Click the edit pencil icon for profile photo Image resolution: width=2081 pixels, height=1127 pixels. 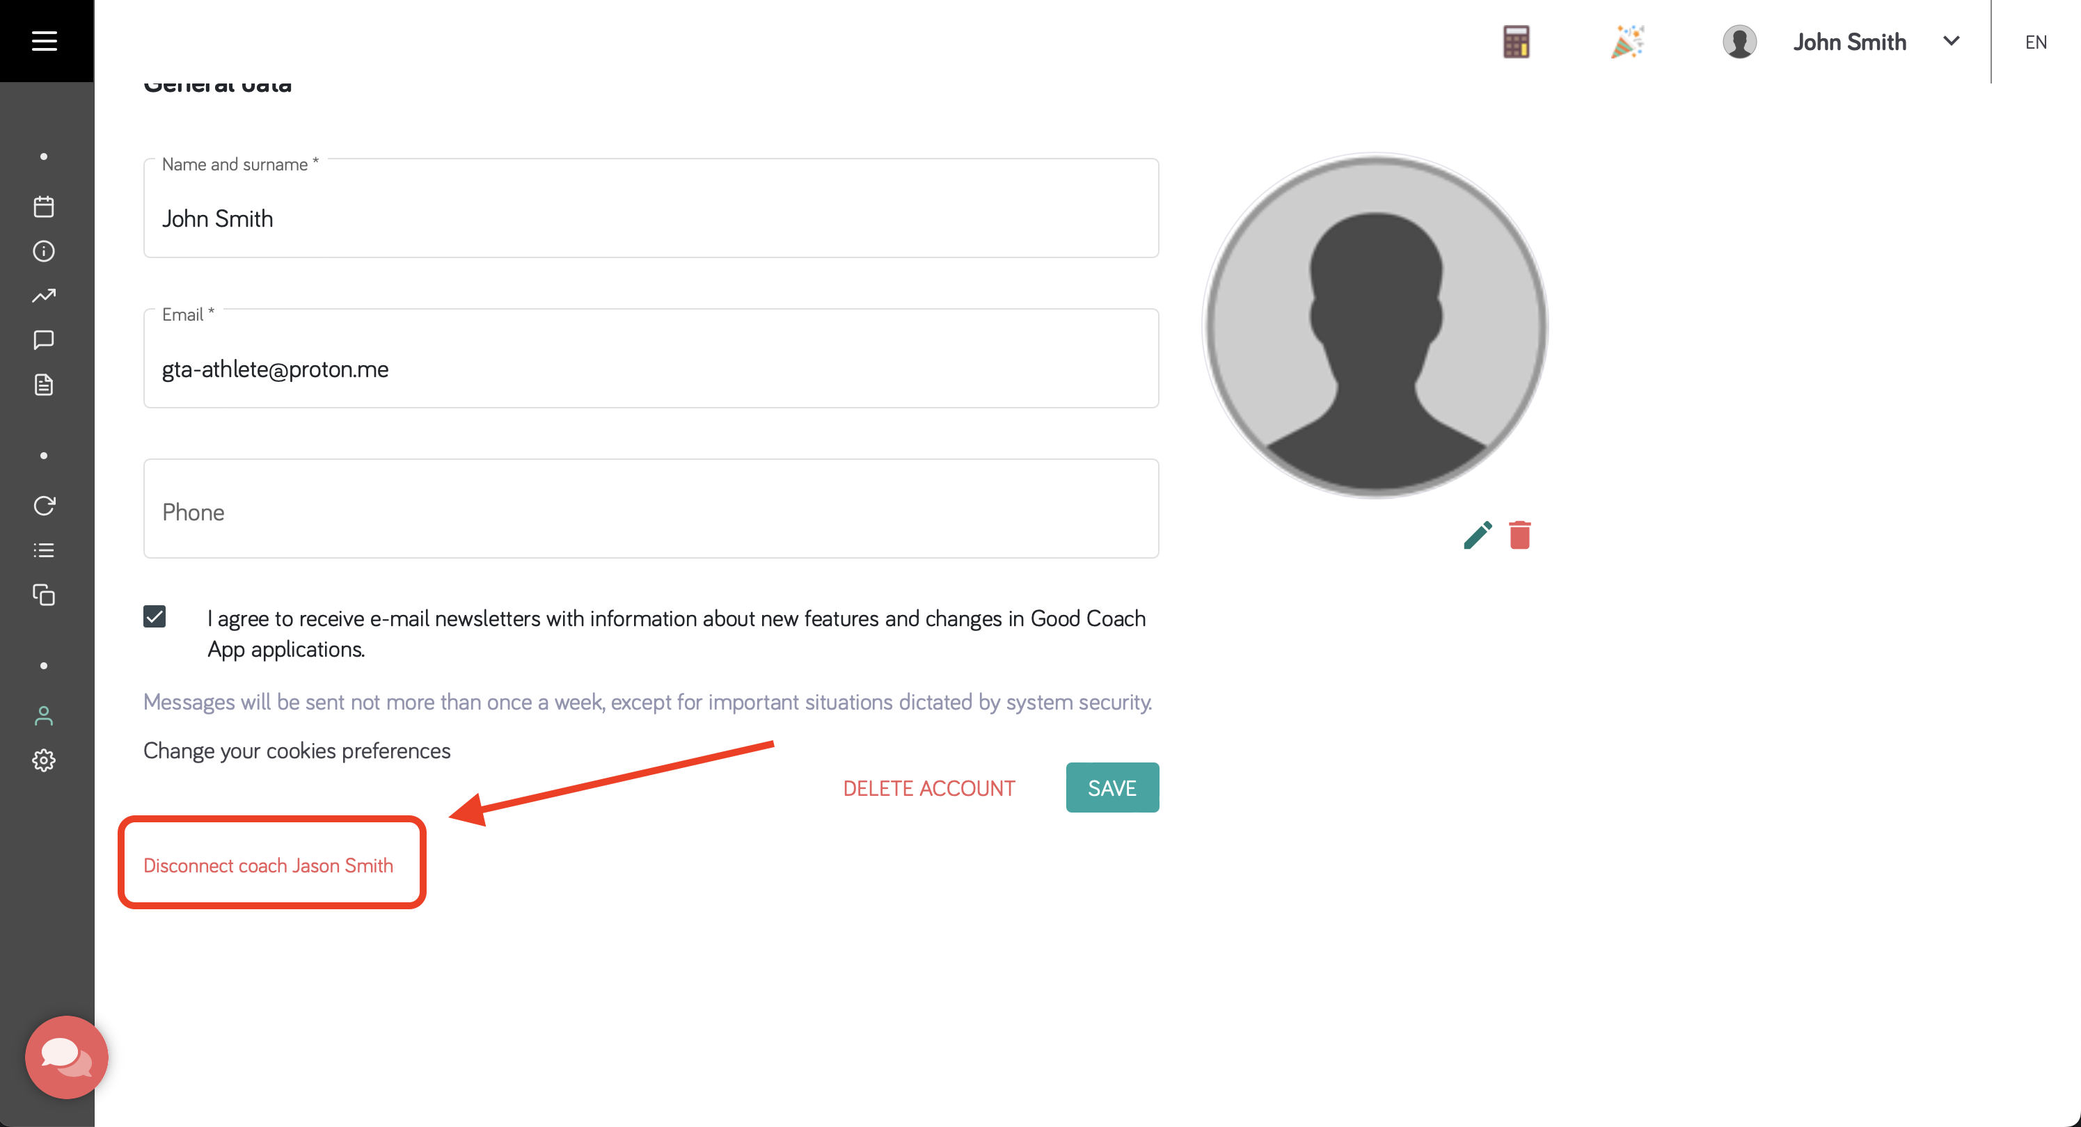(1477, 534)
